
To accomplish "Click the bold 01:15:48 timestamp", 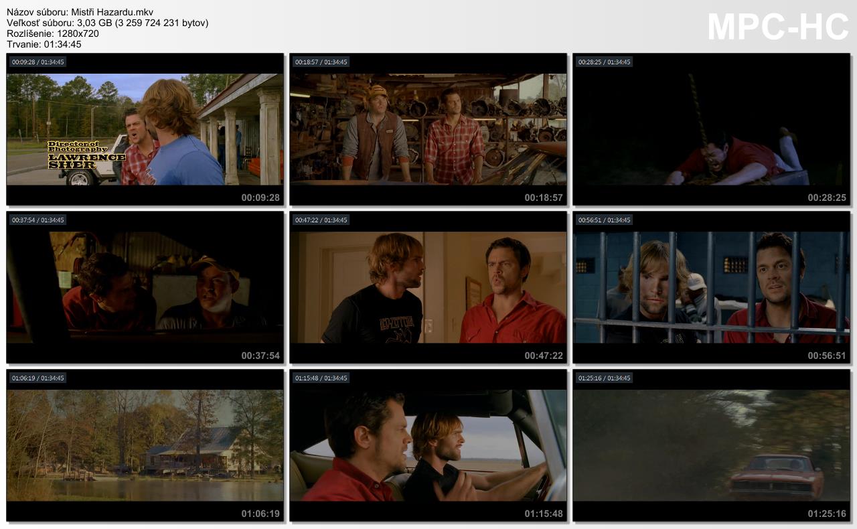I will [544, 514].
